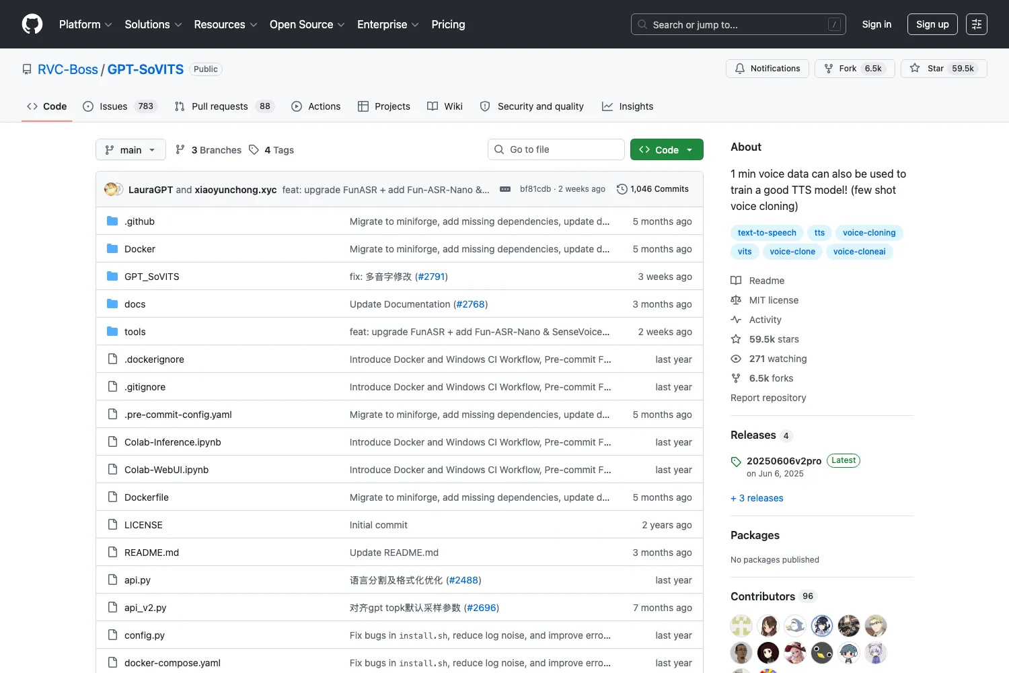Focus the Go to file field
Image resolution: width=1009 pixels, height=673 pixels.
tap(556, 149)
